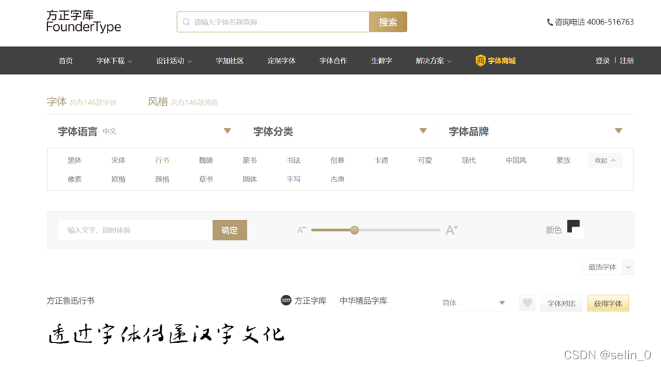661x367 pixels.
Task: Select the 魏碑 category
Action: coord(206,160)
